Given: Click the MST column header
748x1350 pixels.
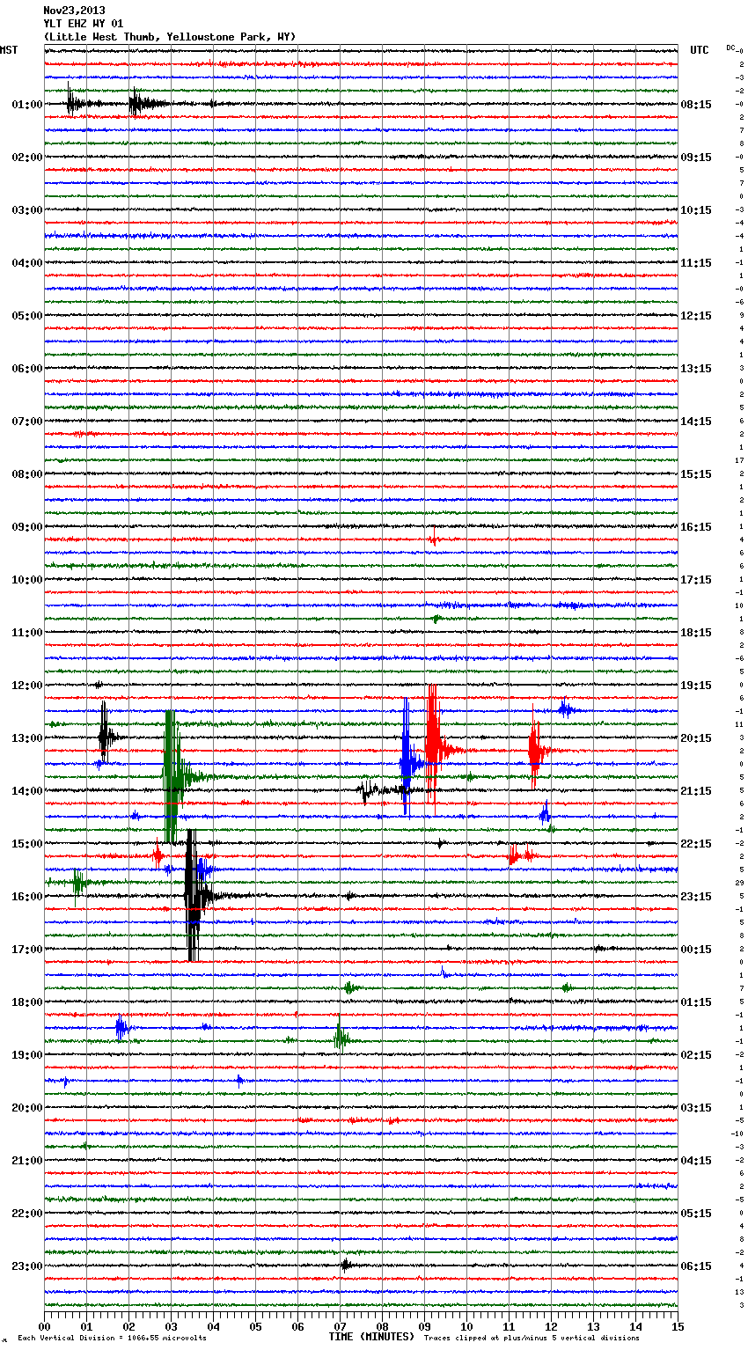Looking at the screenshot, I should tap(9, 50).
